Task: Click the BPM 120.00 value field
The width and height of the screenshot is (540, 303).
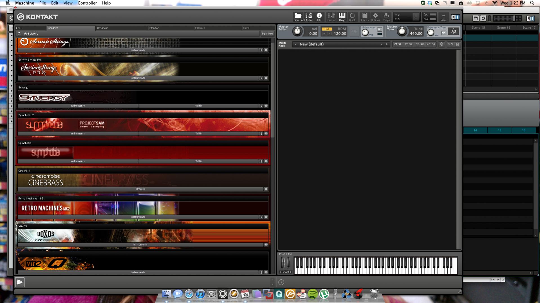Action: [340, 34]
